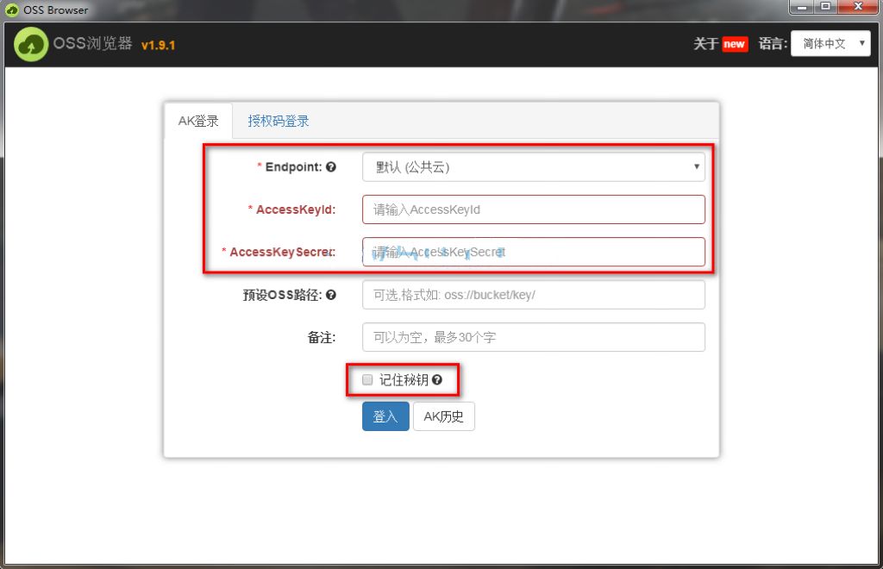Click the AccessKeyId: label

coord(296,209)
